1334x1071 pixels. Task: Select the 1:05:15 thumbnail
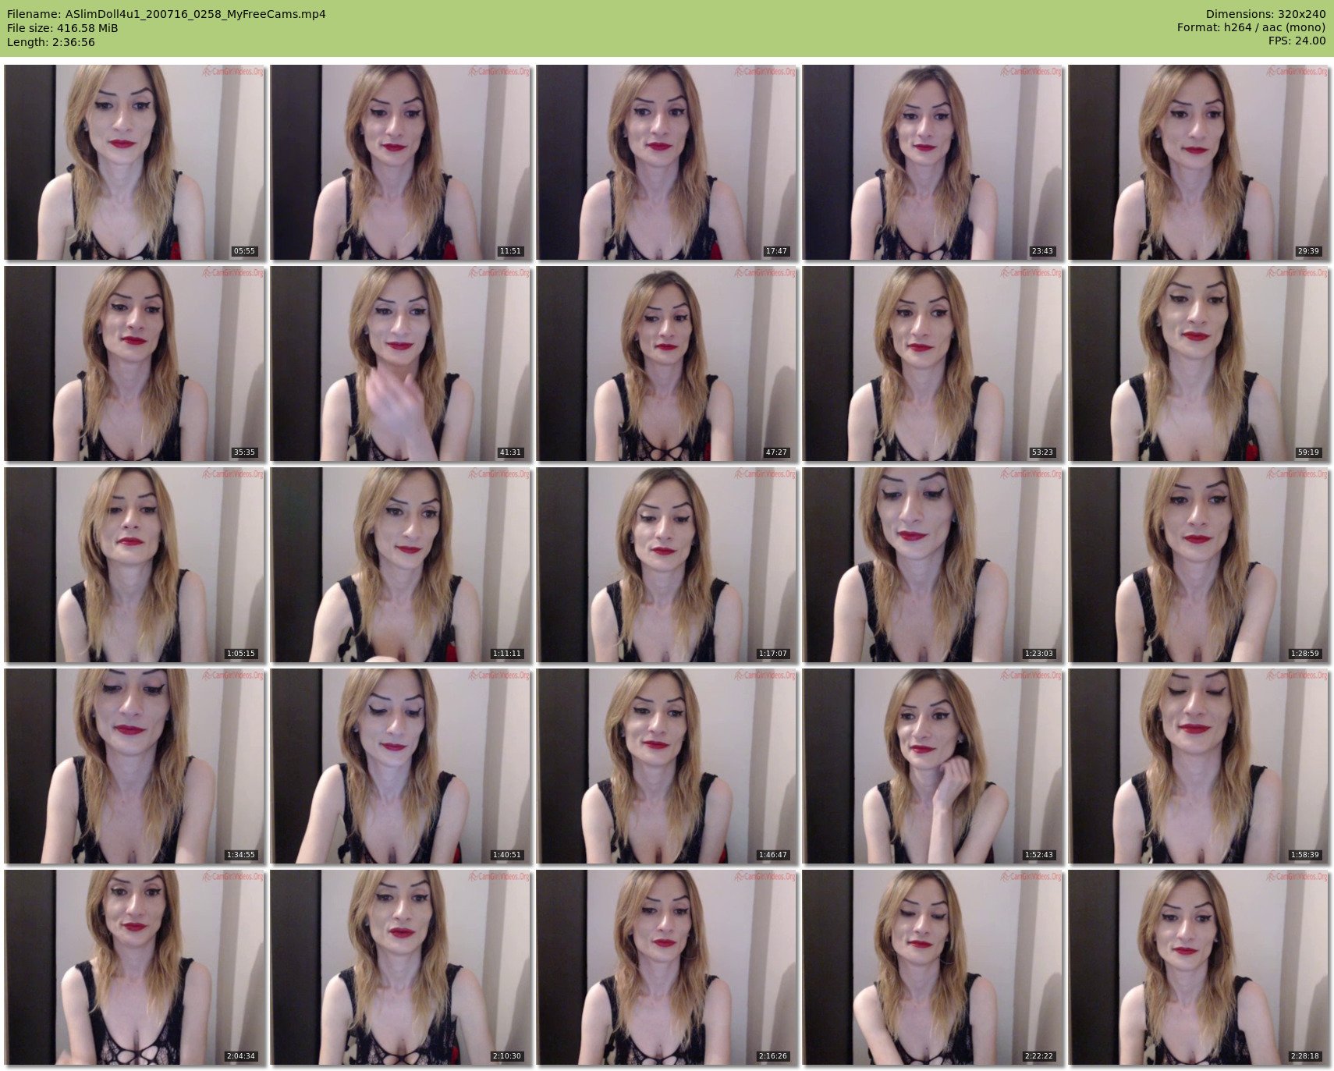click(x=134, y=565)
